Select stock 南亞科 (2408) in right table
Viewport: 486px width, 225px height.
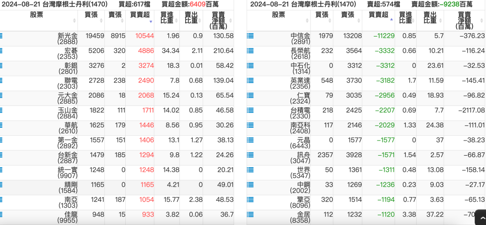click(300, 128)
